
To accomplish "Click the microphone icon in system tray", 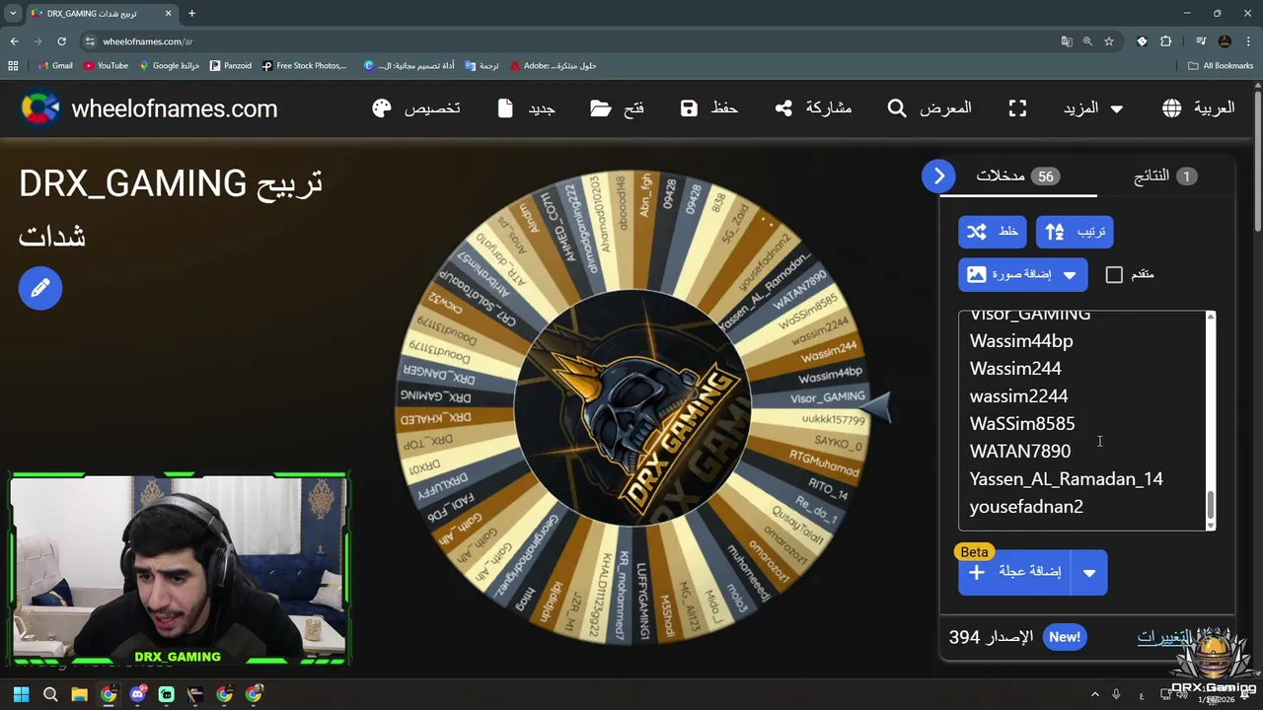I will click(x=1116, y=694).
